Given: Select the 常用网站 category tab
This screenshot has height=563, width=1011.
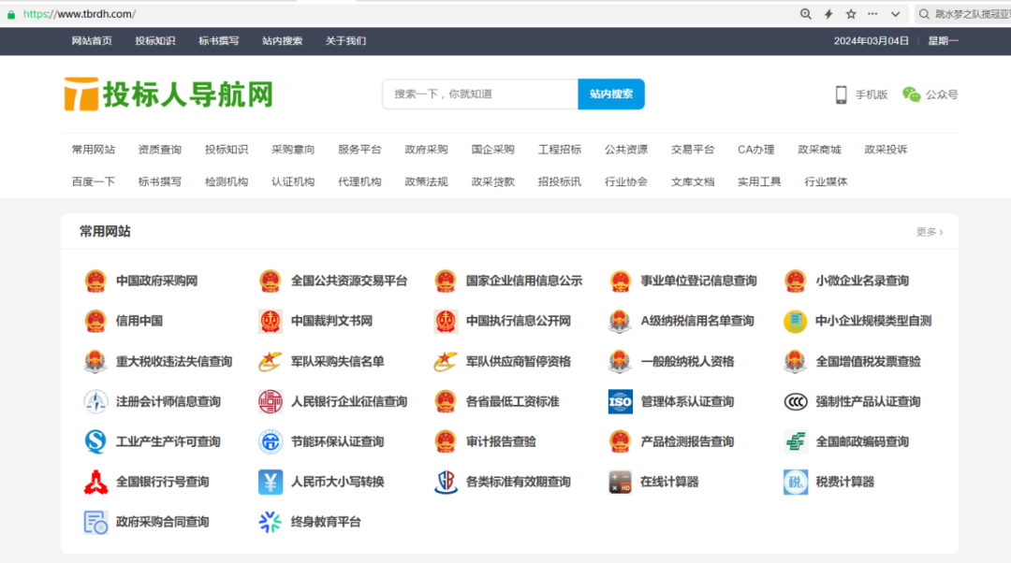Looking at the screenshot, I should pos(94,150).
